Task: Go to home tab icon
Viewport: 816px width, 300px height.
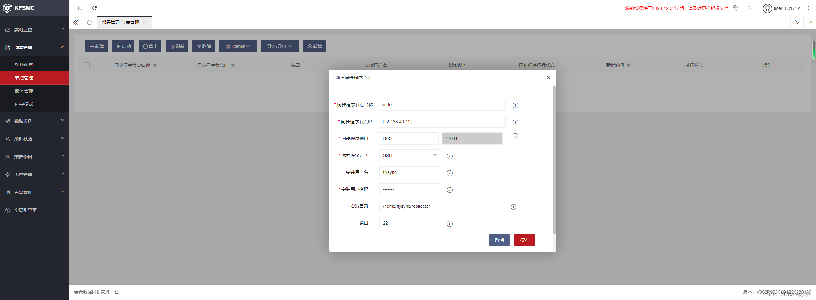Action: [x=89, y=22]
